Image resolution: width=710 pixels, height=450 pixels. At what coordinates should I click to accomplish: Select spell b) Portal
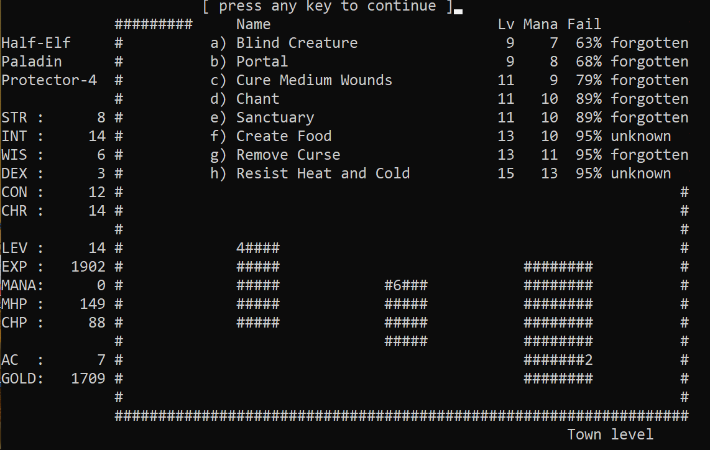pos(449,62)
